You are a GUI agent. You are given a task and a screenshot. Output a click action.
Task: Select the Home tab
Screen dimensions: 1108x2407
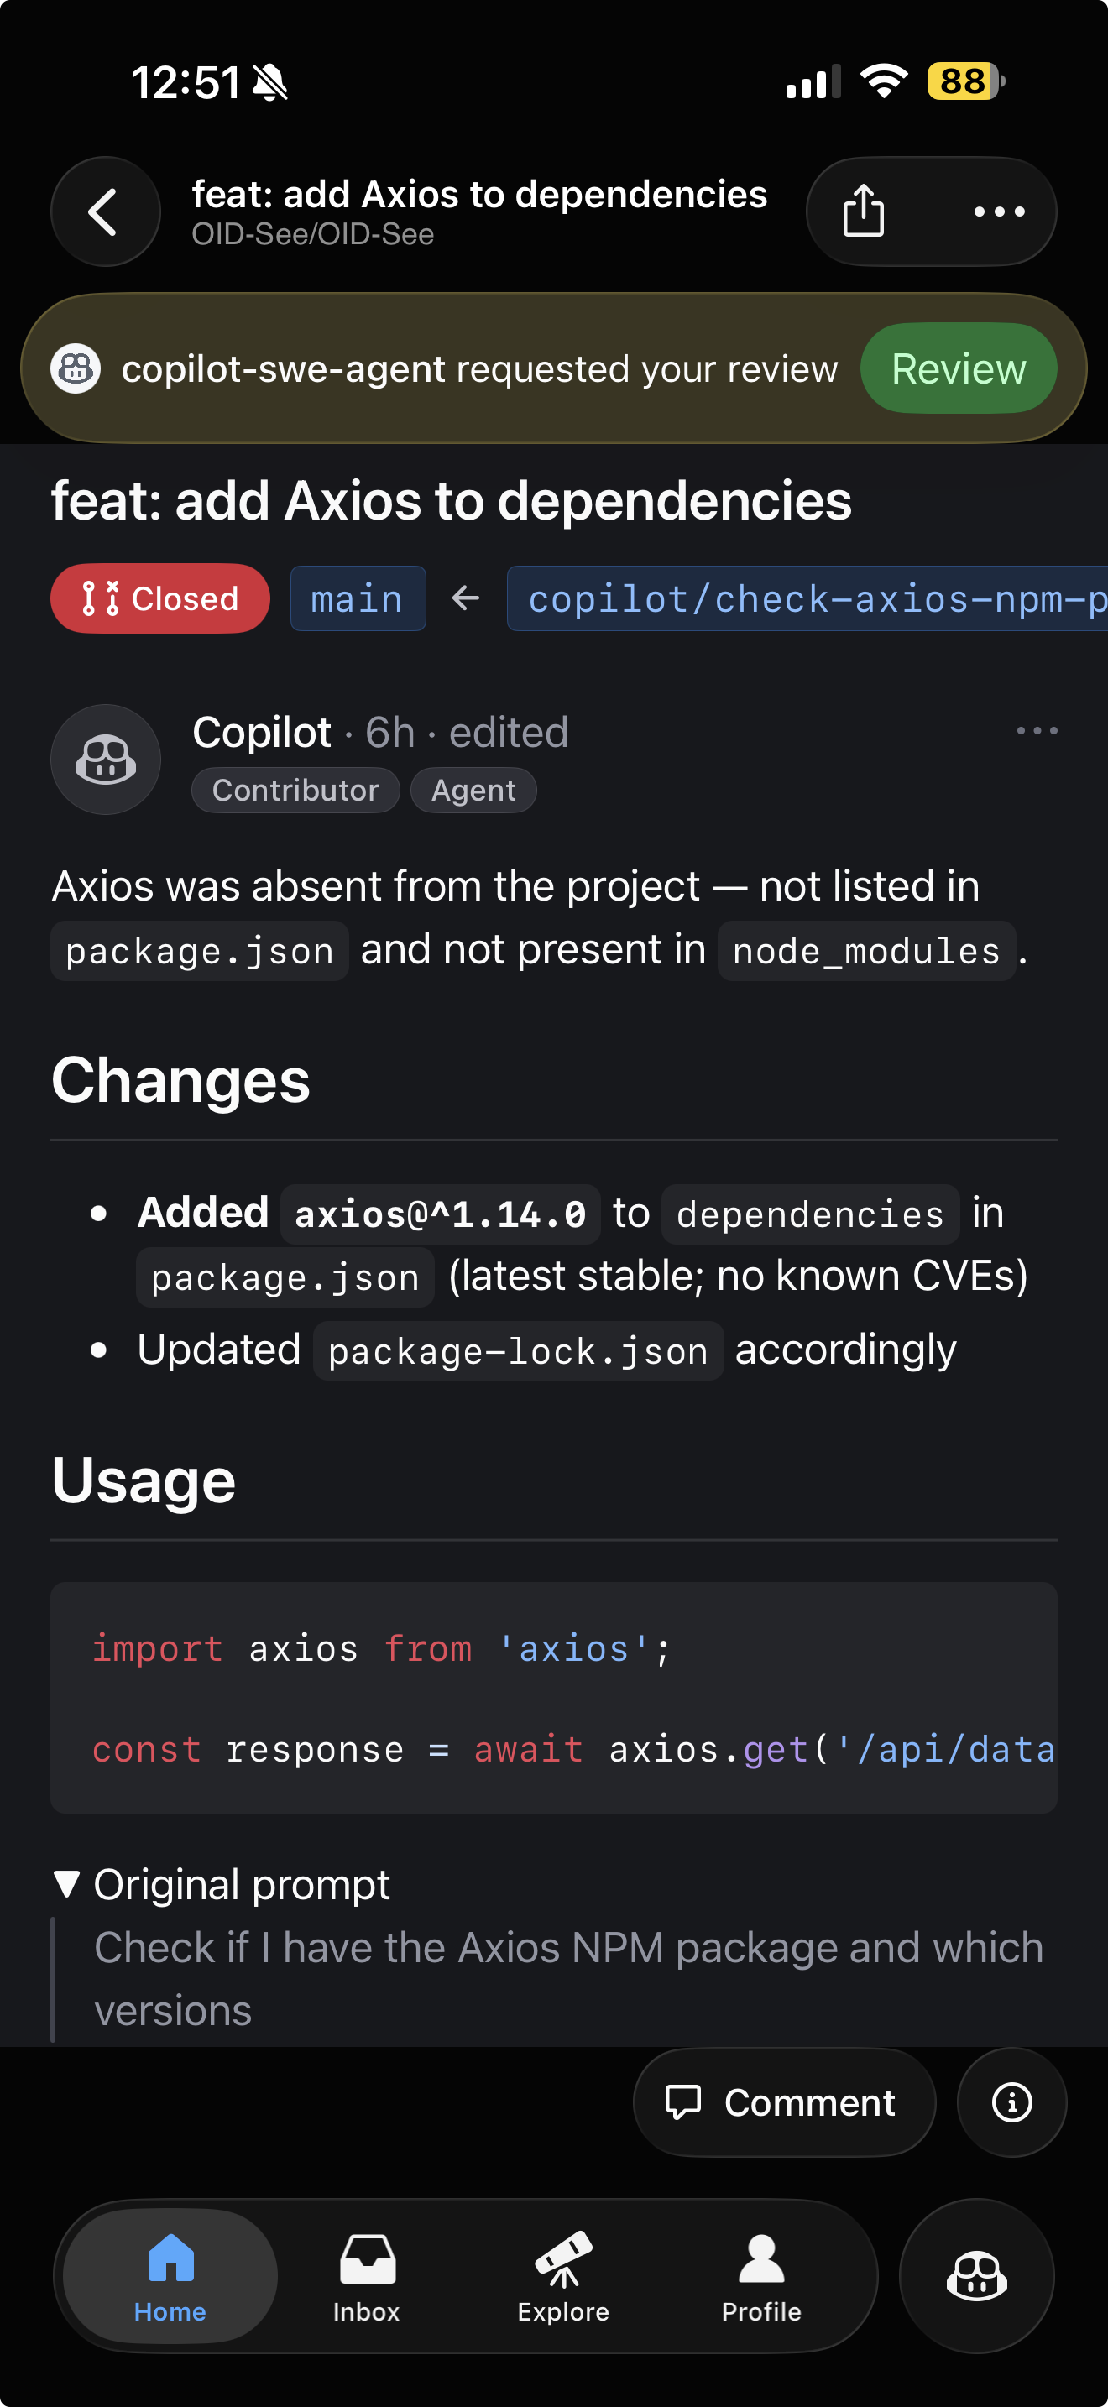point(170,2276)
